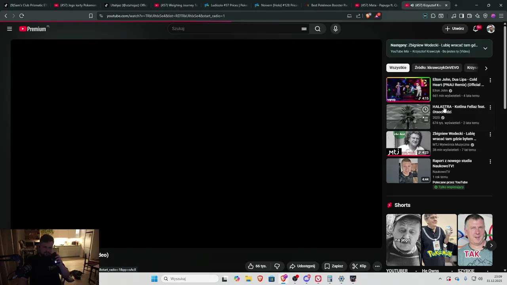This screenshot has width=507, height=285.
Task: Open Raport z nowego studia thumbnail
Action: [408, 171]
